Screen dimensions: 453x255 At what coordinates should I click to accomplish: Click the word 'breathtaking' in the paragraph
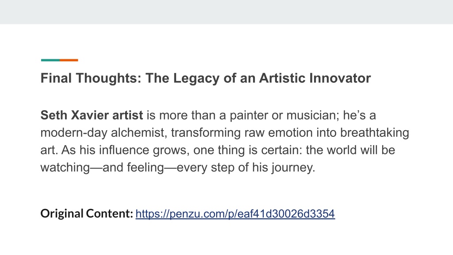pos(374,133)
